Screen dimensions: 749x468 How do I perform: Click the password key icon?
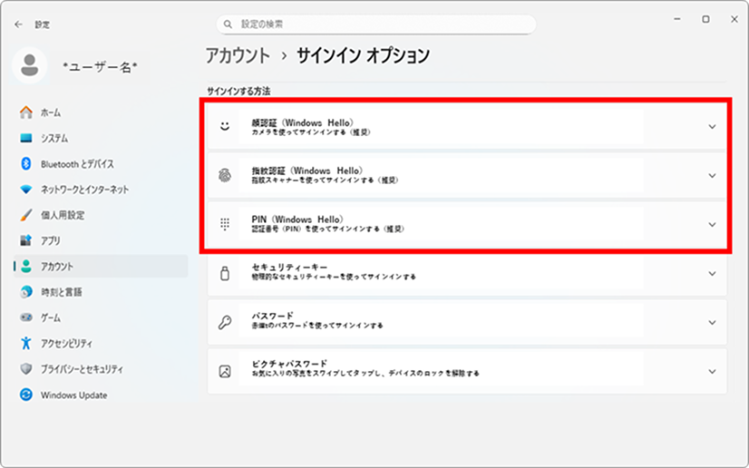click(x=225, y=321)
